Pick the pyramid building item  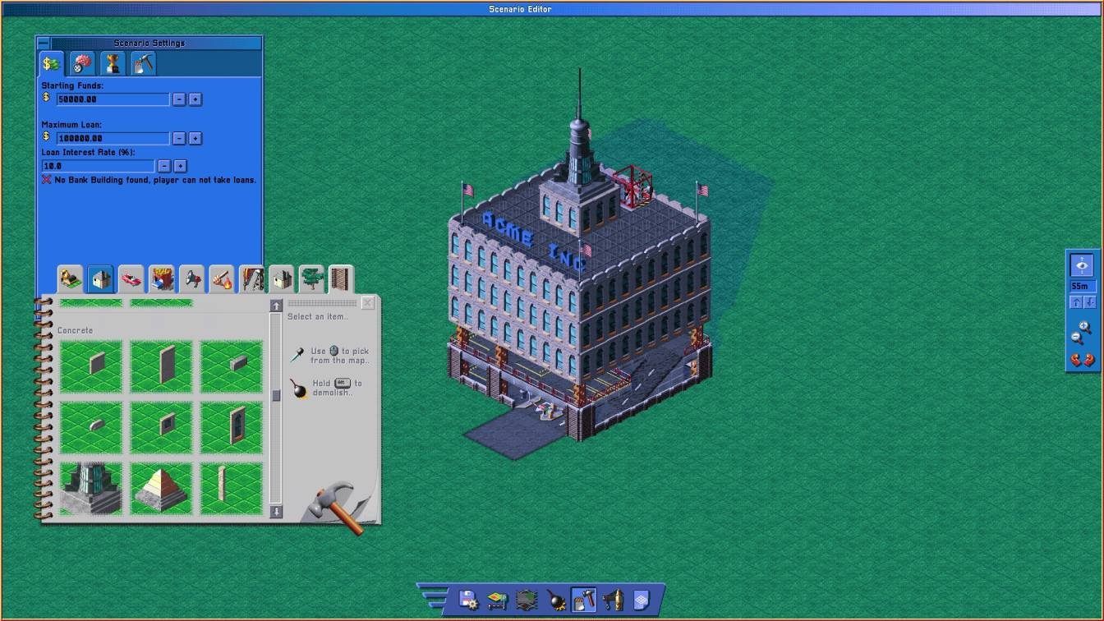161,489
